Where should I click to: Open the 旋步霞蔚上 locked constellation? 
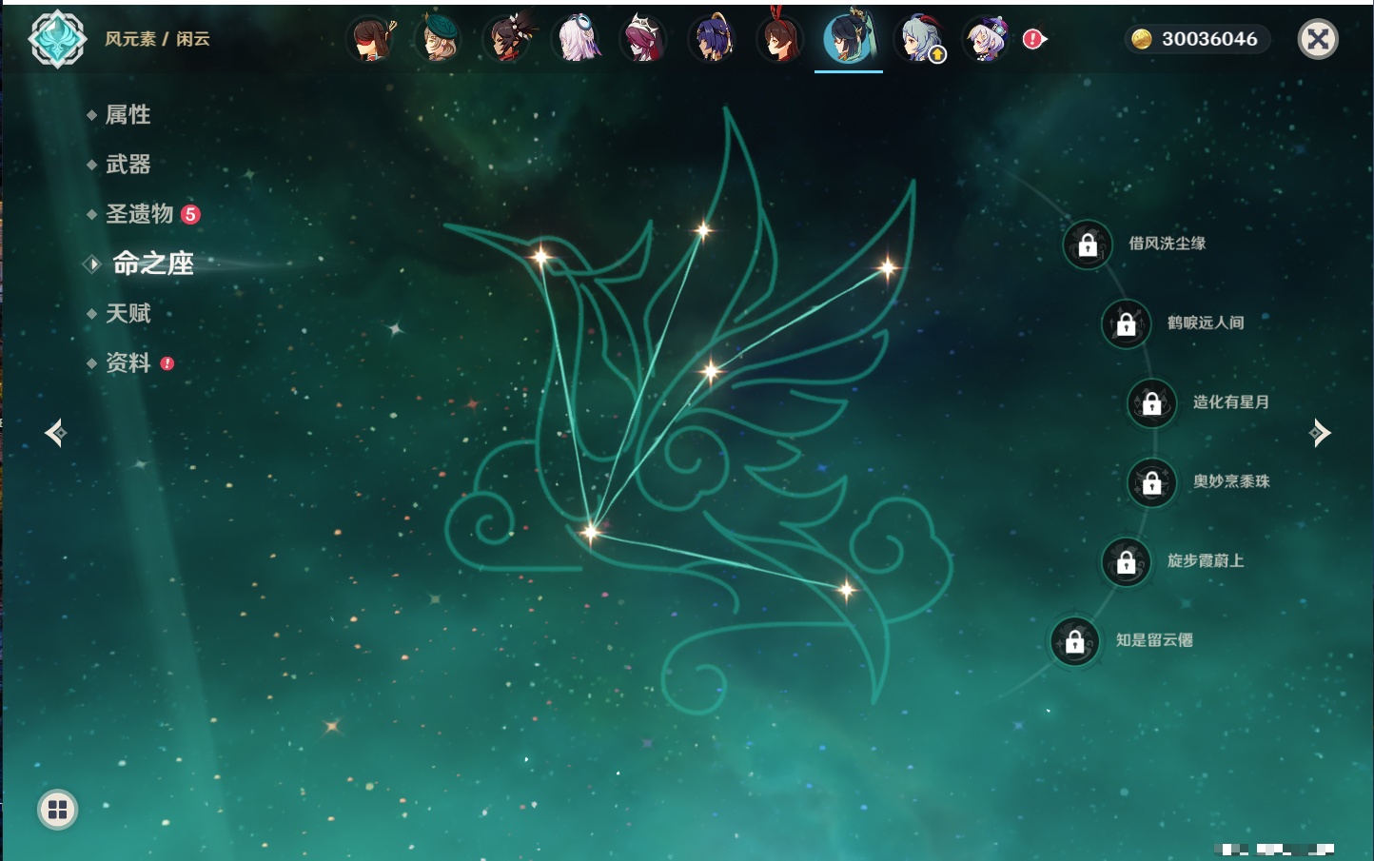click(1127, 562)
